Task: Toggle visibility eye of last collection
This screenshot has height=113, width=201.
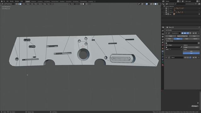Action: (199, 14)
